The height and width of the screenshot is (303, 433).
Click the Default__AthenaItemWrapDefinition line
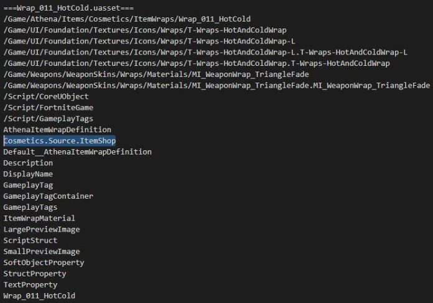coord(78,152)
